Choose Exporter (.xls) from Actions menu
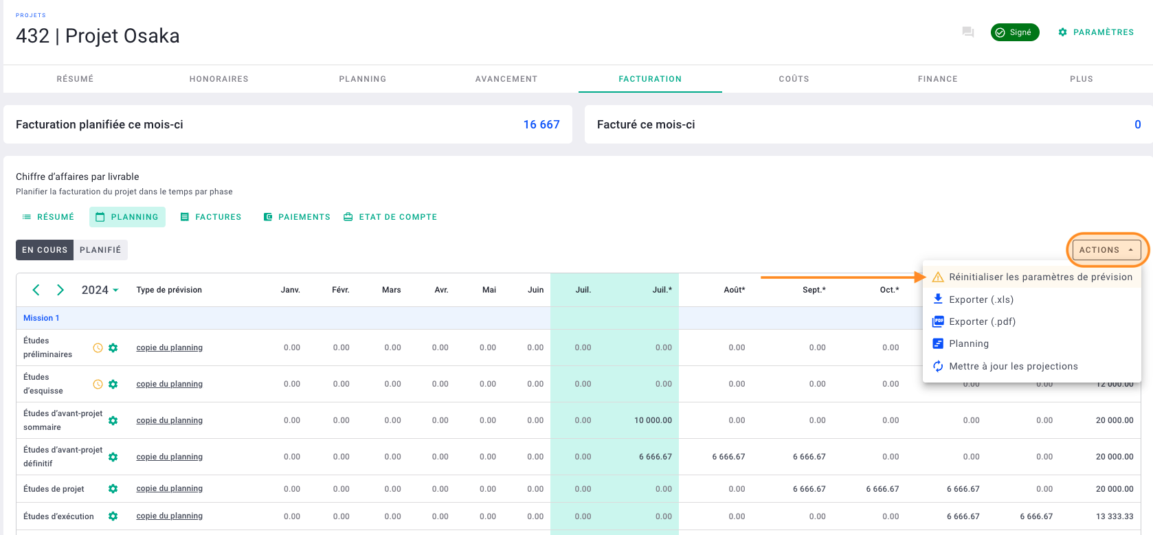 tap(1032, 299)
